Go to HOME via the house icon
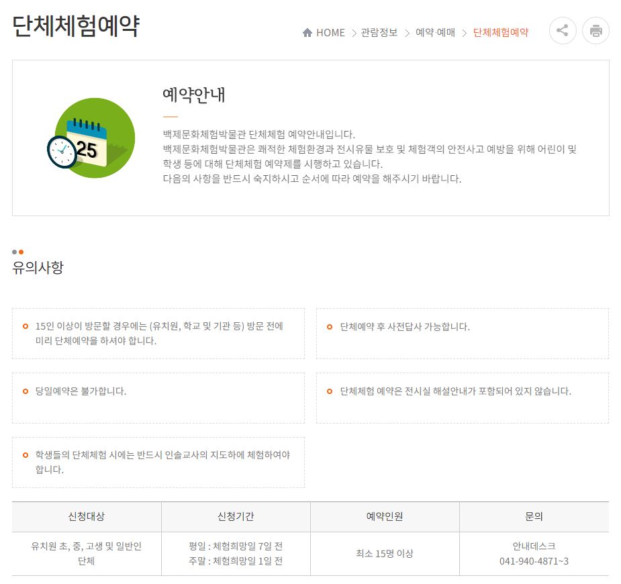Screen dimensions: 621x584 pyautogui.click(x=307, y=32)
